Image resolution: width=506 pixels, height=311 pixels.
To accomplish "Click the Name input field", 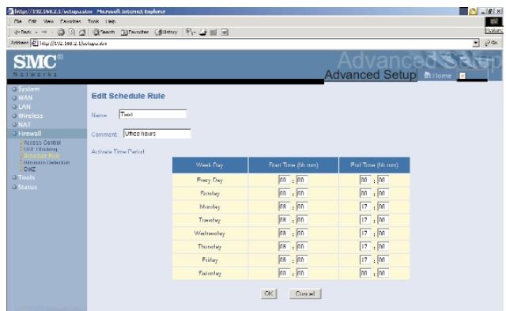I will click(153, 114).
